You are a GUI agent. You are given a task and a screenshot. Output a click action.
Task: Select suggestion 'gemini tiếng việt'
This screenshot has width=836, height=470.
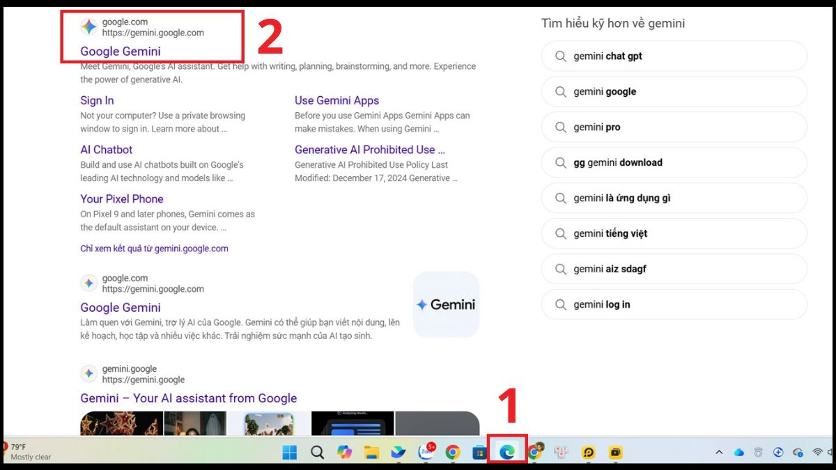coord(674,234)
